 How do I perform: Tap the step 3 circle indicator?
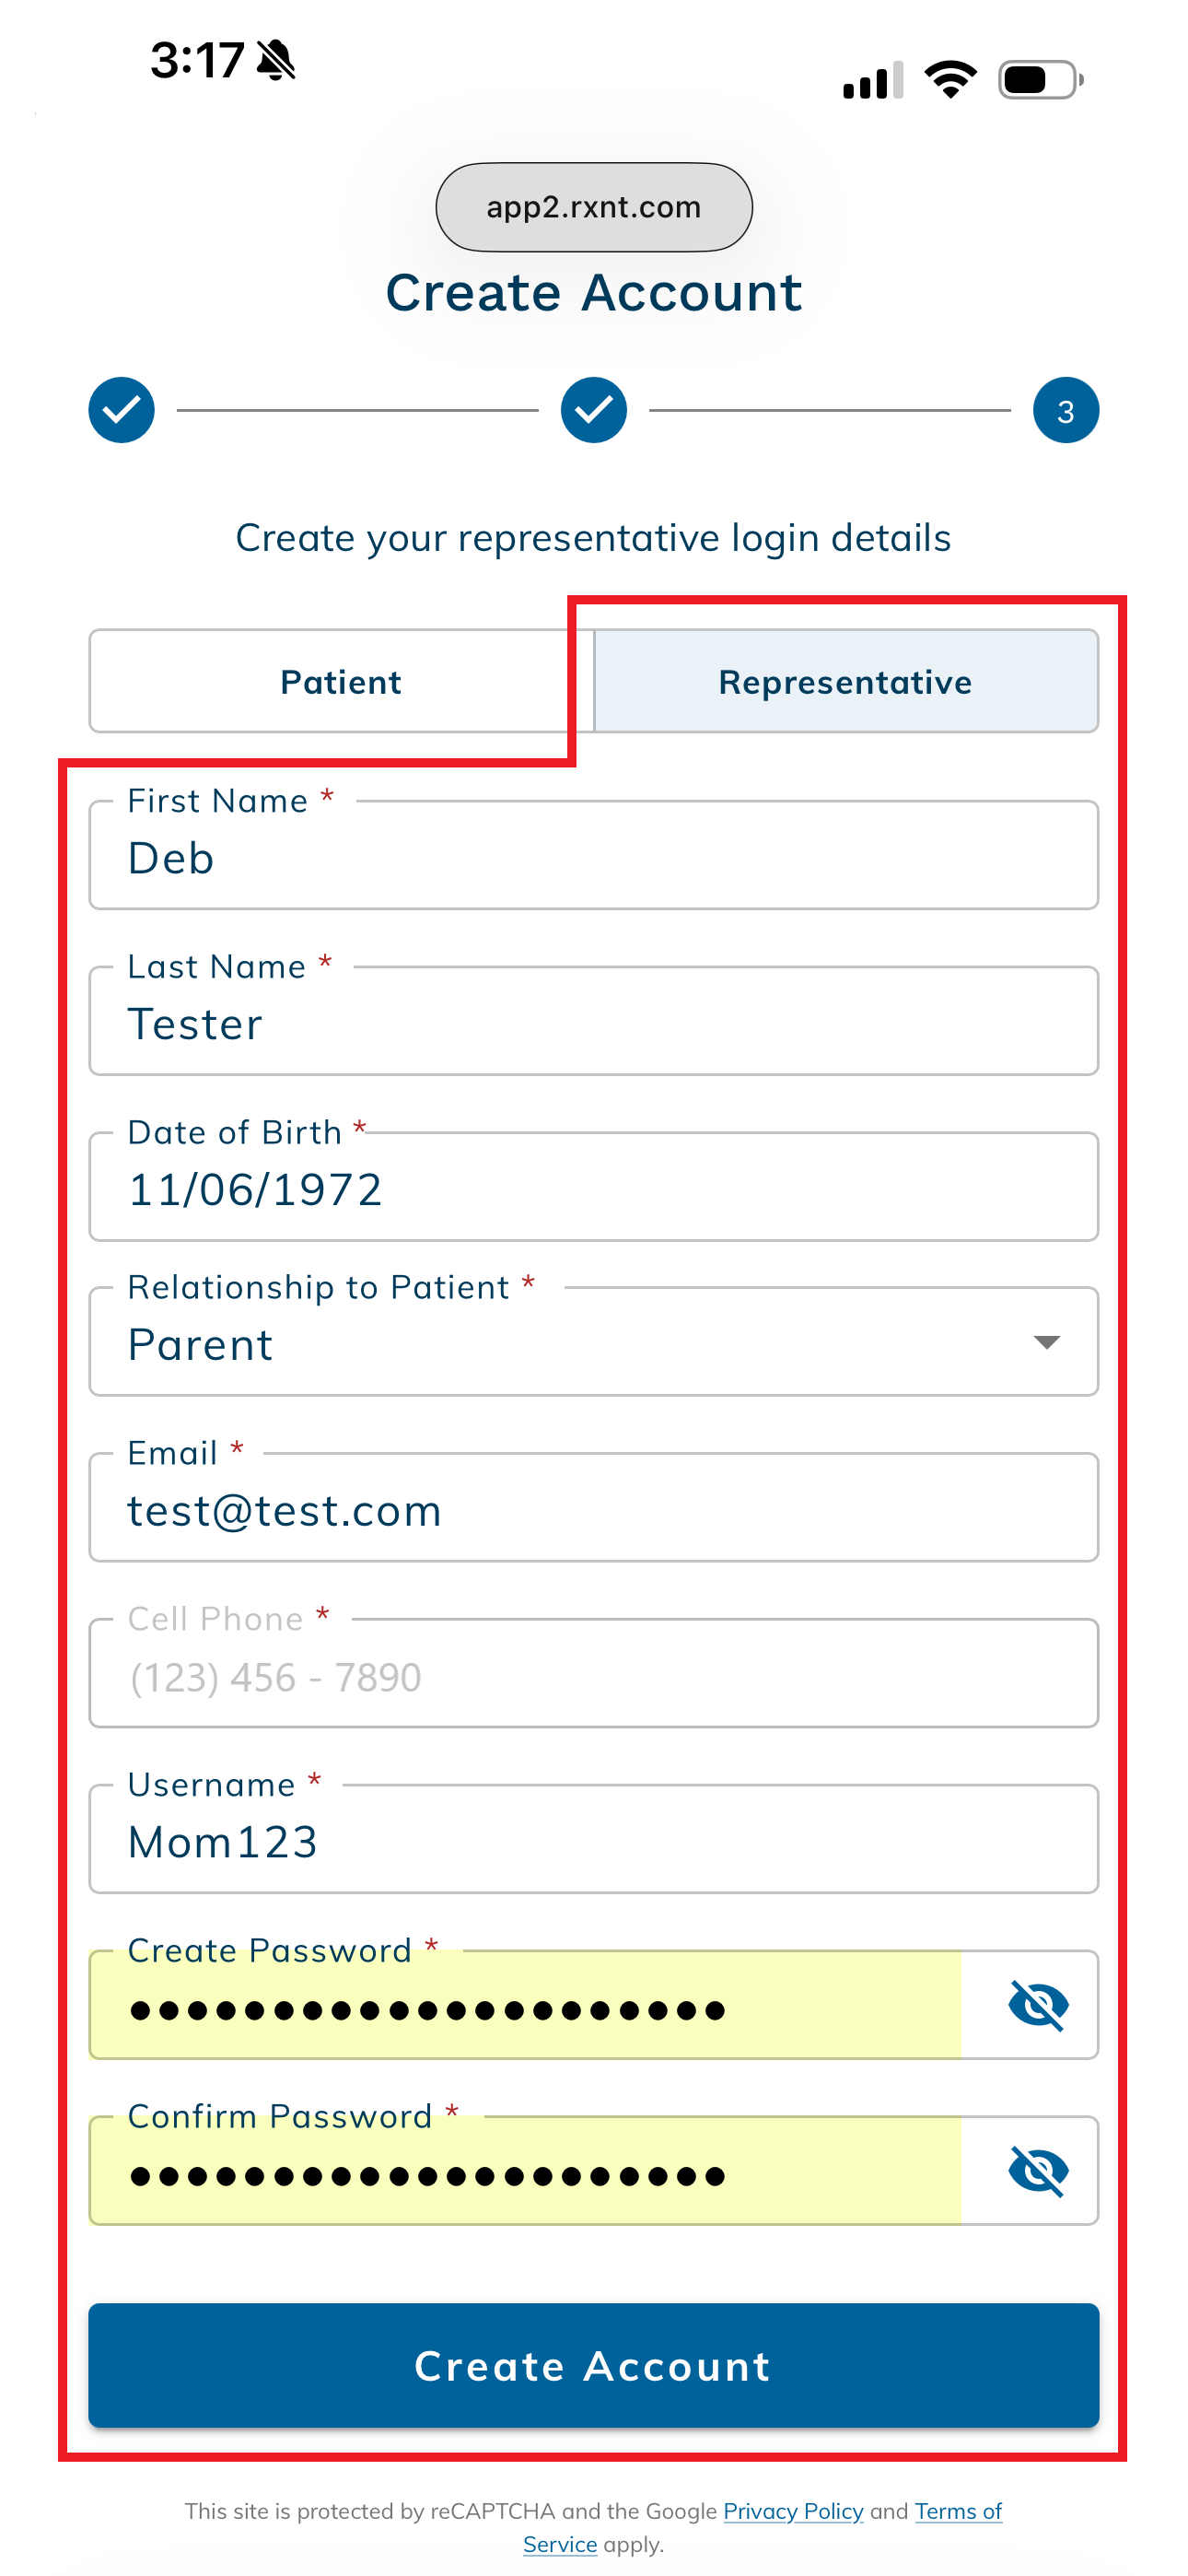pyautogui.click(x=1065, y=410)
